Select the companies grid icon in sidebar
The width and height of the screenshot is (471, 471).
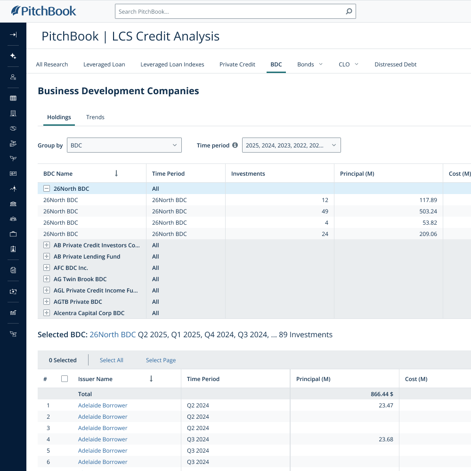pos(13,98)
